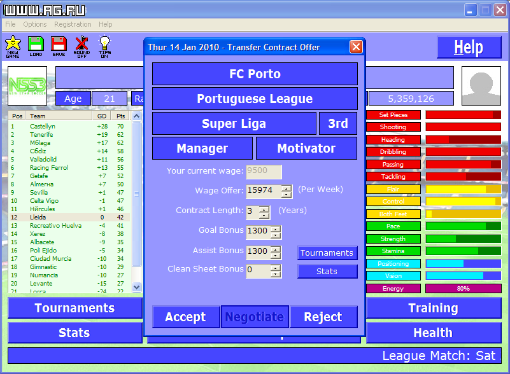Click the Energy 80% progress bar
The height and width of the screenshot is (374, 510).
(x=463, y=288)
